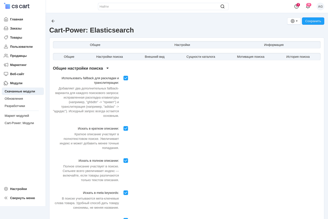The width and height of the screenshot is (328, 219).
Task: Click the Продавцы people icon
Action: point(6,56)
